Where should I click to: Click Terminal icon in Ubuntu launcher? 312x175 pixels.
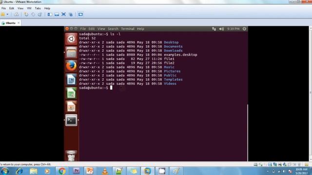point(71,120)
